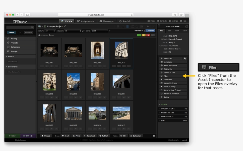Open the CONV tab in Inspector
The height and width of the screenshot is (151, 243).
pos(185,31)
